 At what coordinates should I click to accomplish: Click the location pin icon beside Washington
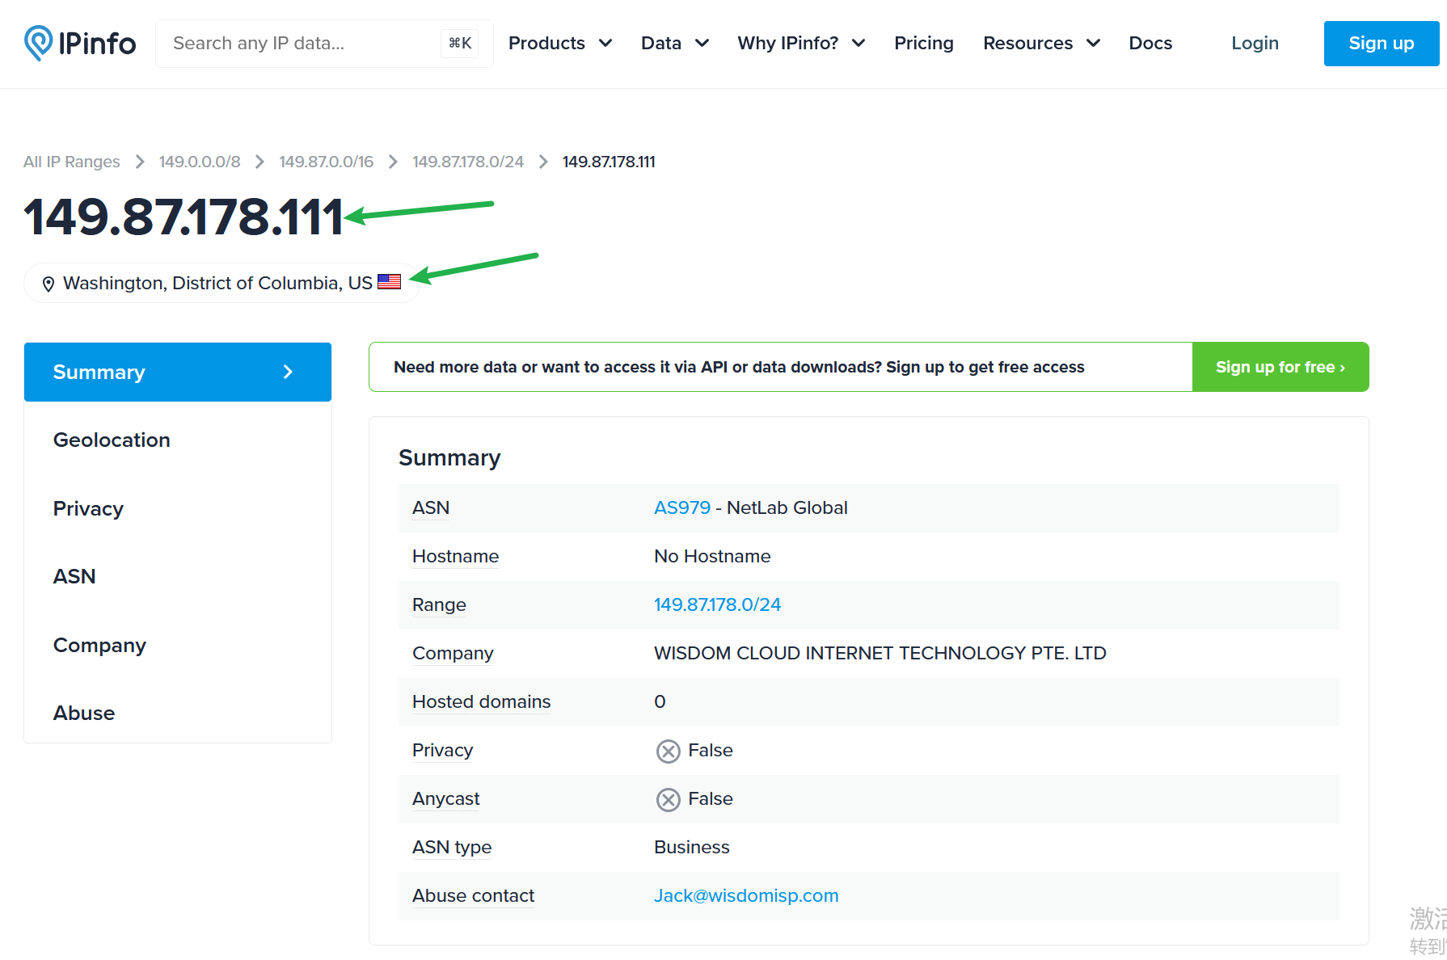[x=49, y=284]
